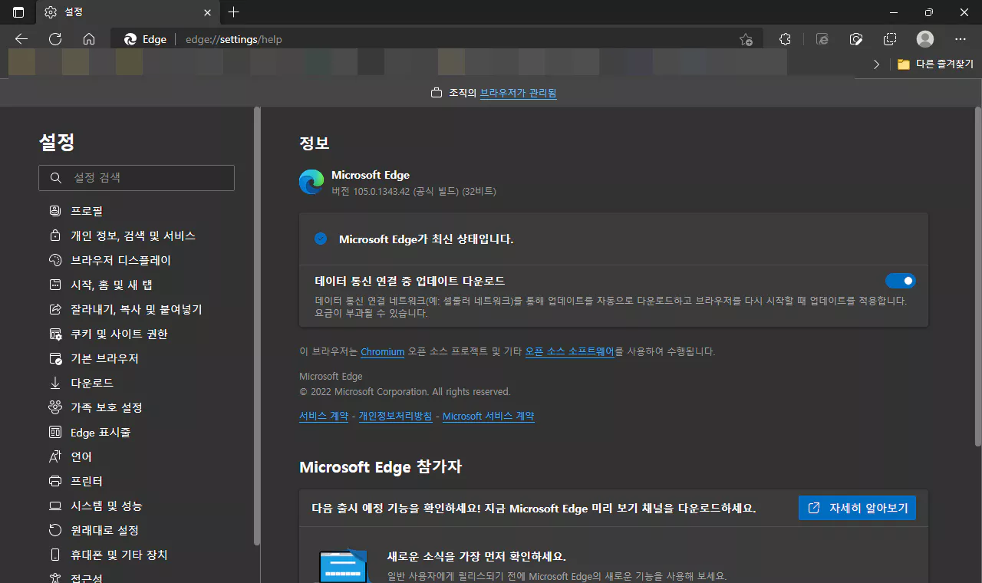Viewport: 982px width, 583px height.
Task: Click the settings sidebar scrollbar
Action: 257,326
